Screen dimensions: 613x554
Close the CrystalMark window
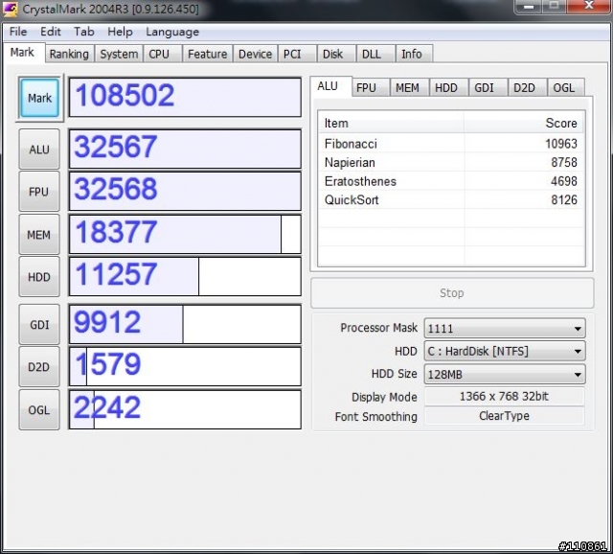589,7
